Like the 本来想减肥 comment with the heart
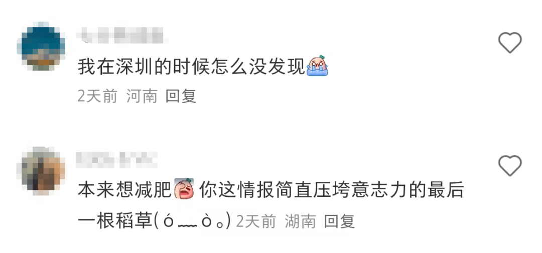Viewport: 542px width, 253px height. [x=509, y=166]
